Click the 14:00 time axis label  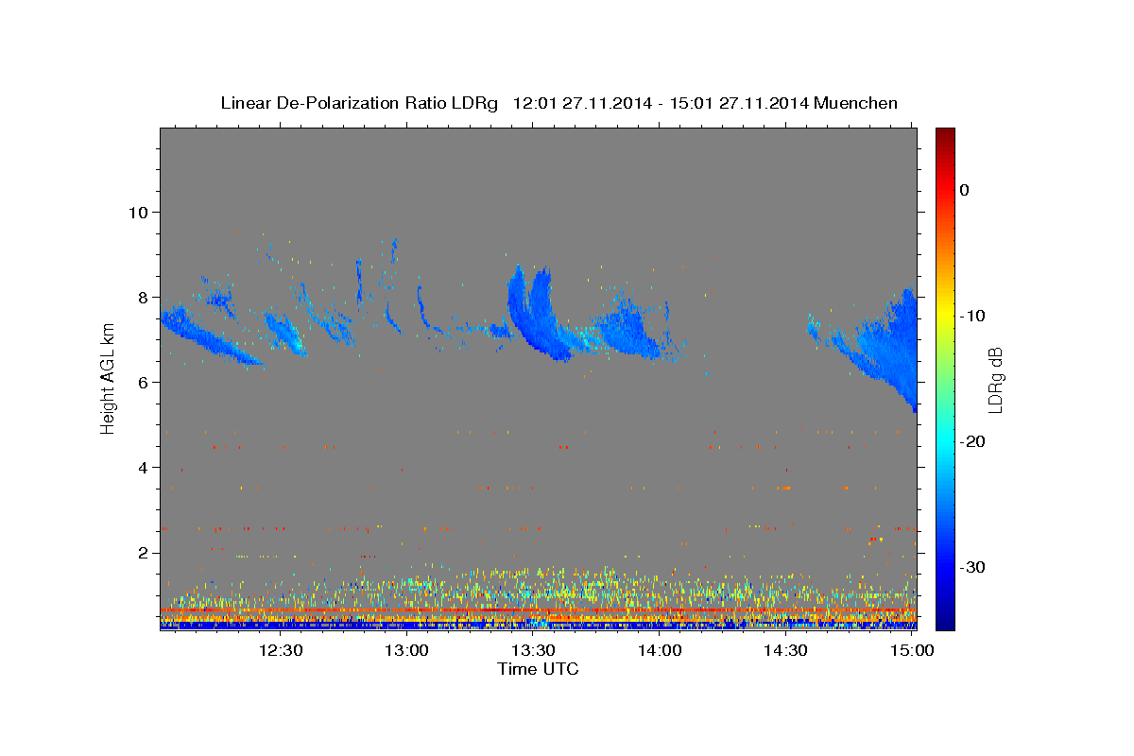[x=660, y=650]
